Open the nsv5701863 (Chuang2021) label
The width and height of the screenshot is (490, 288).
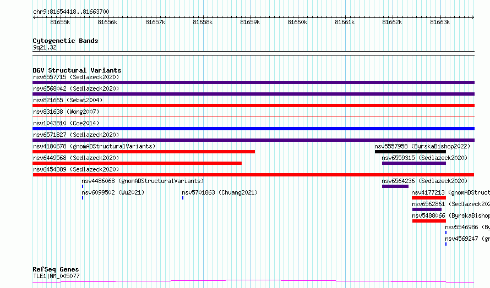(220, 192)
